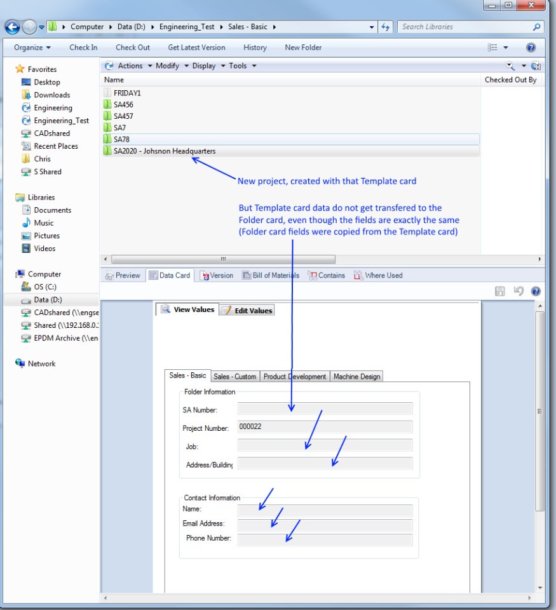This screenshot has width=556, height=610.
Task: Click the search magnifier icon in Search Libraries
Action: pos(536,27)
